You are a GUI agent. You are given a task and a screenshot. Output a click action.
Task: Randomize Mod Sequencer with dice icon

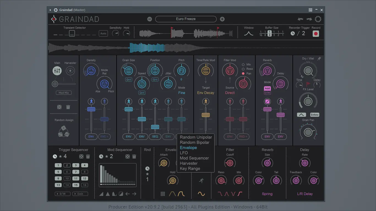(127, 156)
